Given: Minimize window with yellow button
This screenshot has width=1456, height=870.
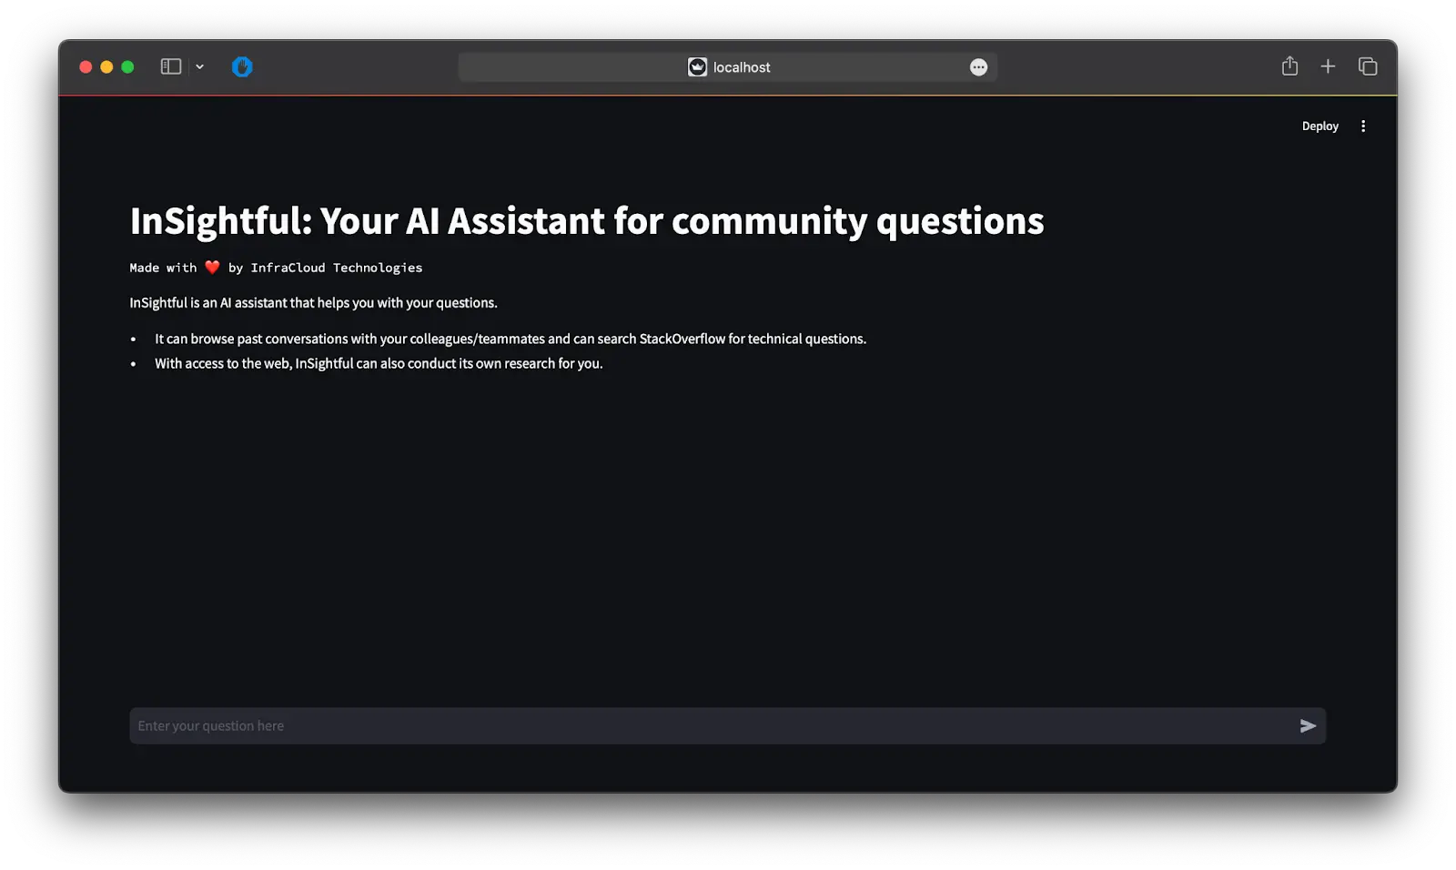Looking at the screenshot, I should click(106, 66).
